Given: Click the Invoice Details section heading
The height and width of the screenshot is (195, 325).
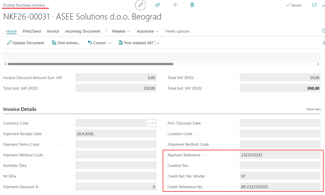Looking at the screenshot, I should point(20,109).
